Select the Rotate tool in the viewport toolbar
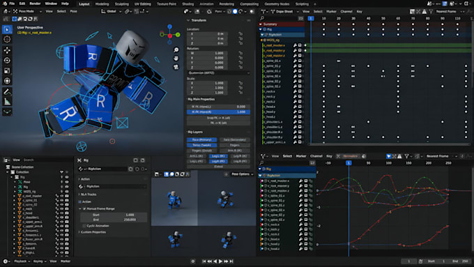This screenshot has height=267, width=474. pyautogui.click(x=7, y=61)
